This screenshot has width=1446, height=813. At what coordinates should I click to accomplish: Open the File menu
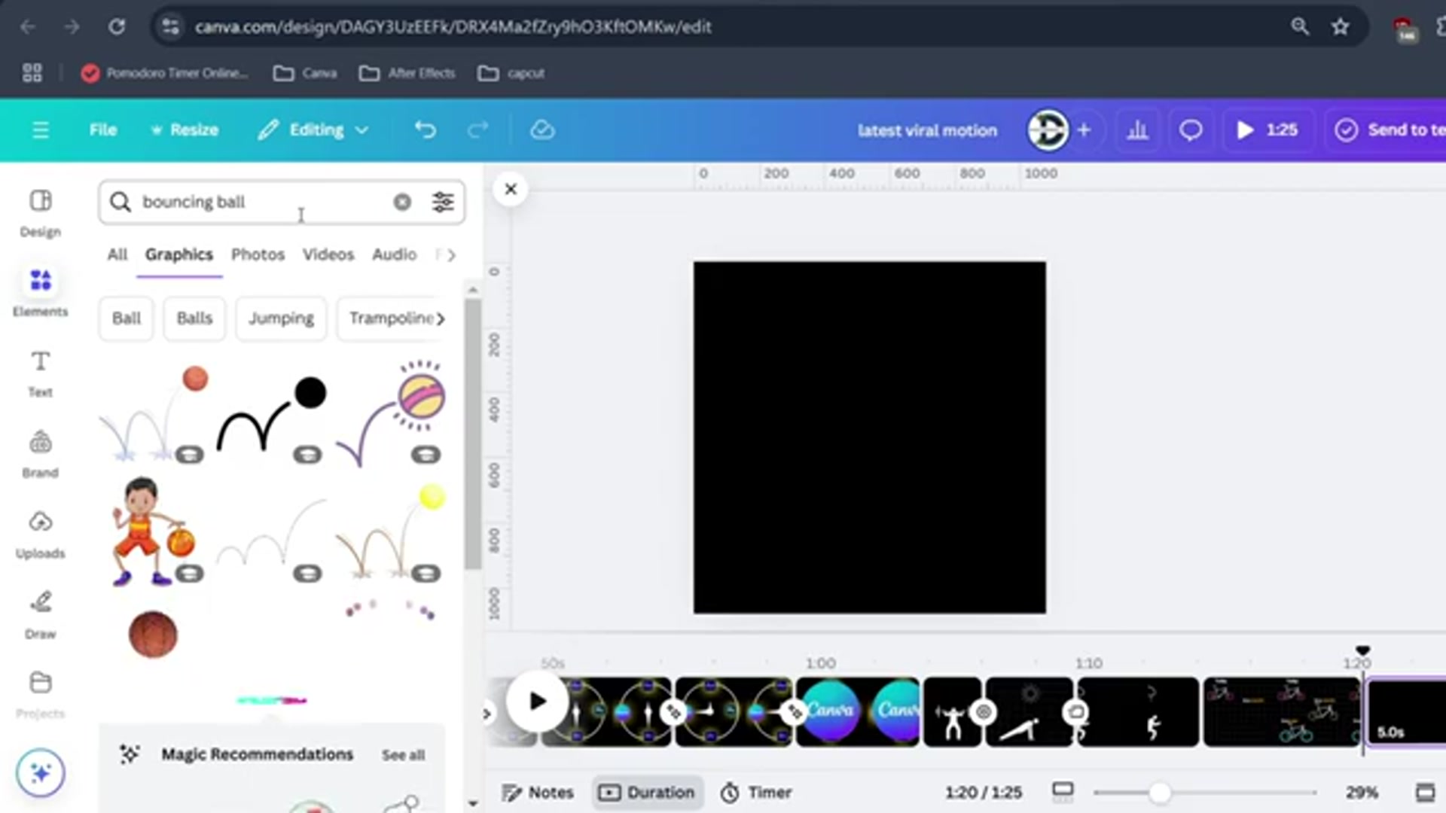click(102, 129)
